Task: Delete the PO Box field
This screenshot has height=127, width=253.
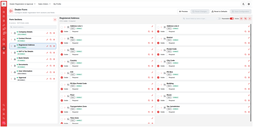Action: (x=249, y=78)
